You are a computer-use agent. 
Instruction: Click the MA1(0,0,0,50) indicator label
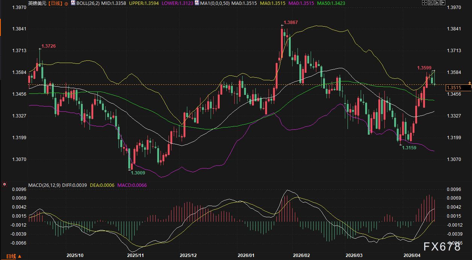[x=214, y=3]
